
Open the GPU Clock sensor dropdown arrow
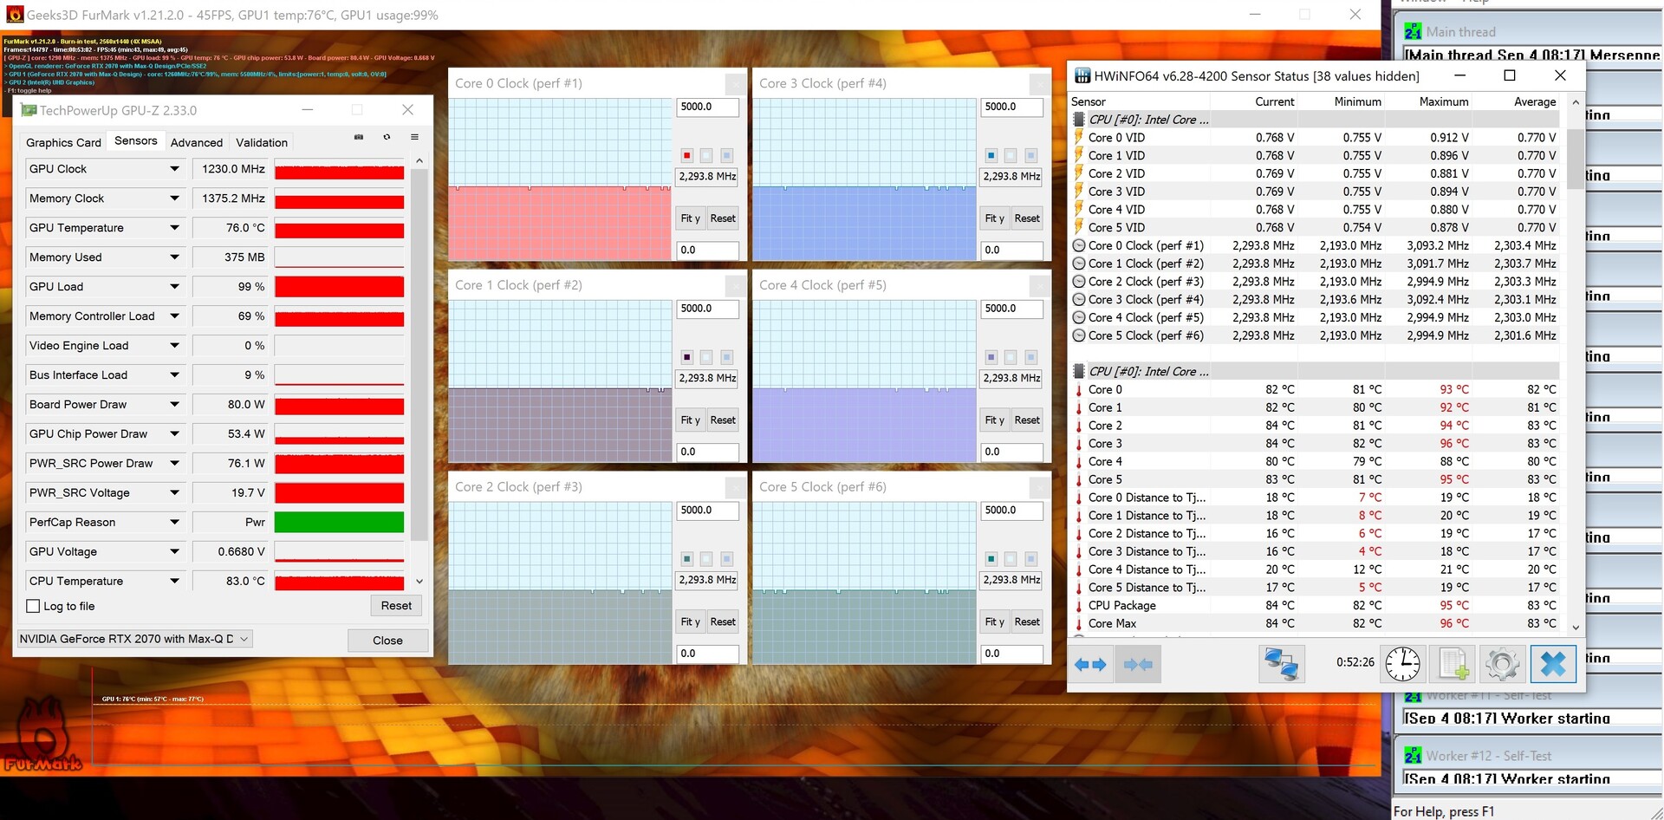point(174,169)
